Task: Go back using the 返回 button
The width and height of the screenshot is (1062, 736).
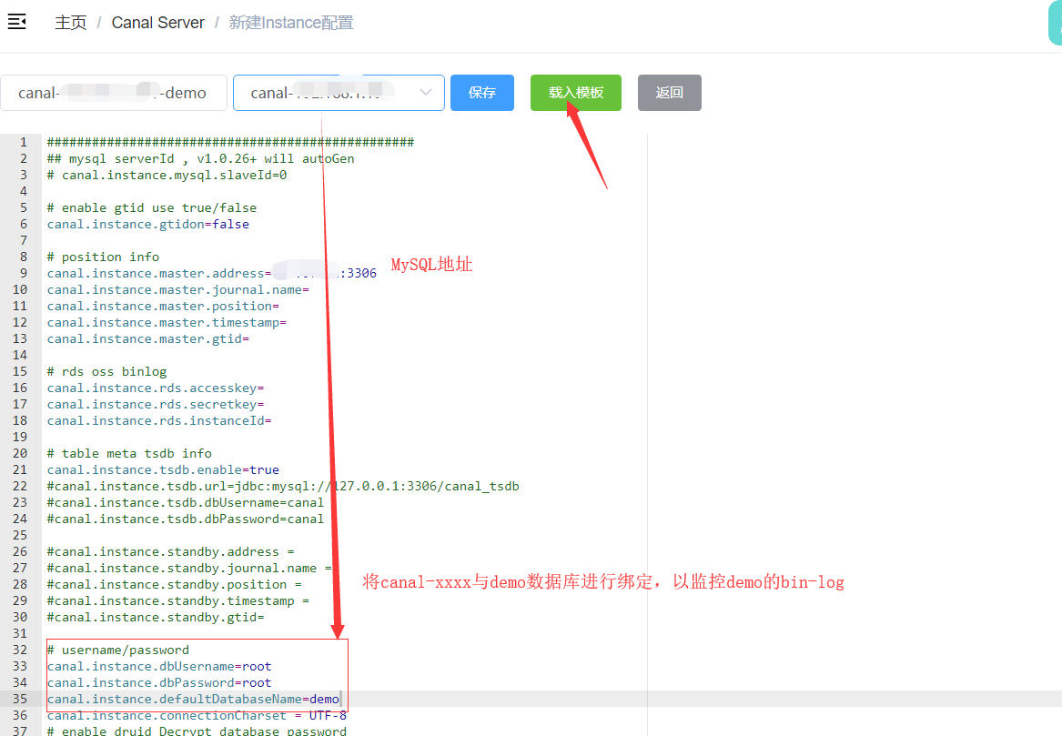Action: point(669,92)
